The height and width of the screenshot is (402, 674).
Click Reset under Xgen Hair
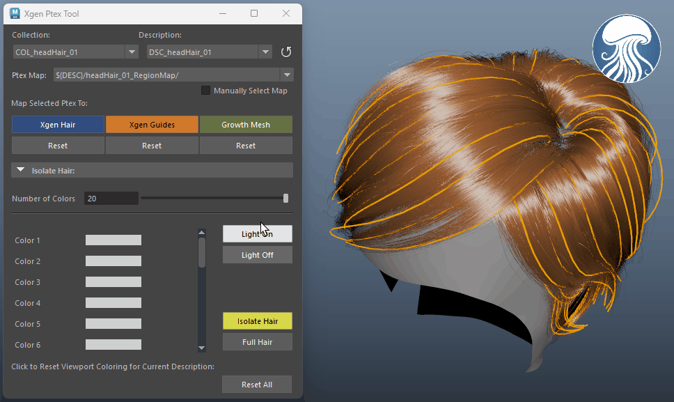[58, 146]
